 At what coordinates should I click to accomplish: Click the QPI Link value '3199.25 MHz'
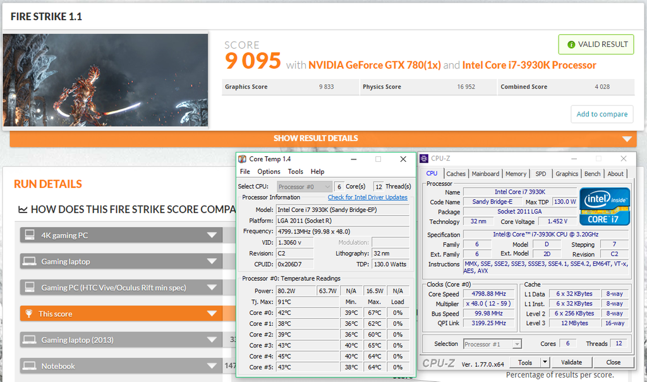click(488, 323)
